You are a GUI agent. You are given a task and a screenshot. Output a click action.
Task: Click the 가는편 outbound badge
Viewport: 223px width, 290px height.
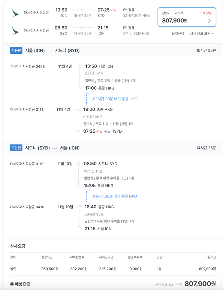[x=16, y=50]
